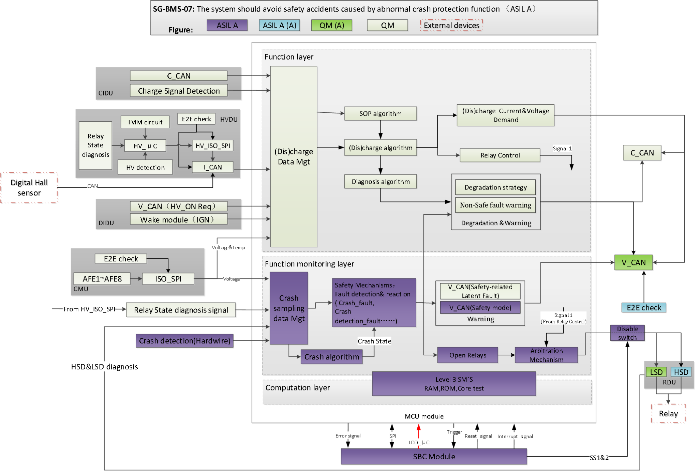This screenshot has width=700, height=475.
Task: Click the SBC Module block
Action: pyautogui.click(x=434, y=457)
